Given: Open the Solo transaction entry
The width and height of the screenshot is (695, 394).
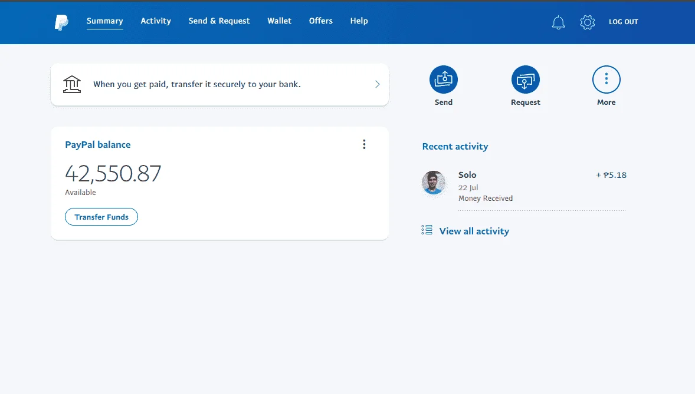Looking at the screenshot, I should (524, 186).
